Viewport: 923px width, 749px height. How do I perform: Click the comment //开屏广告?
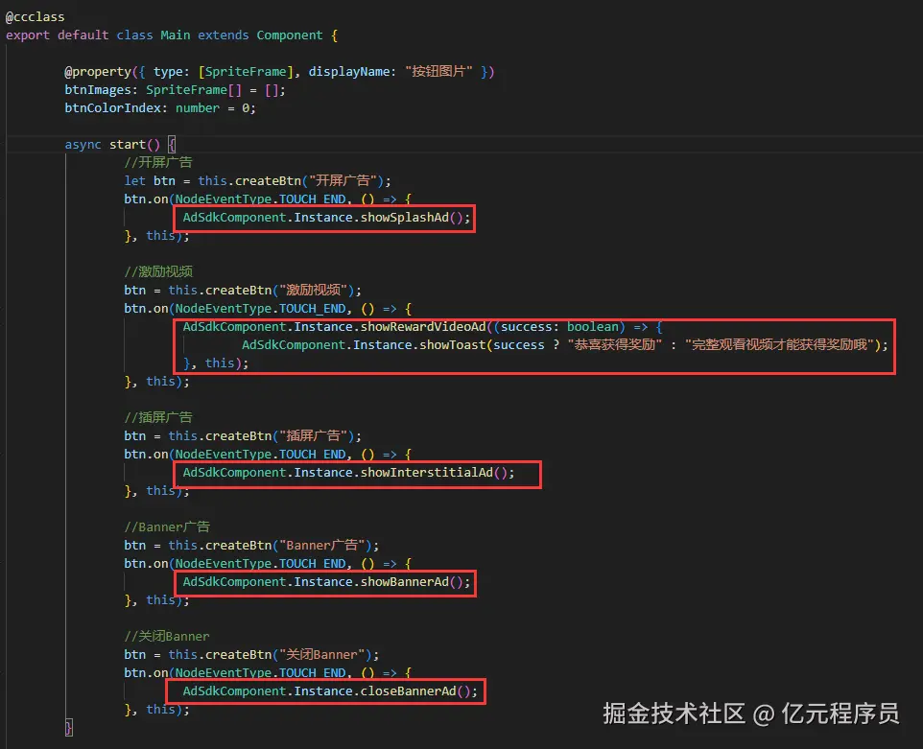[158, 162]
